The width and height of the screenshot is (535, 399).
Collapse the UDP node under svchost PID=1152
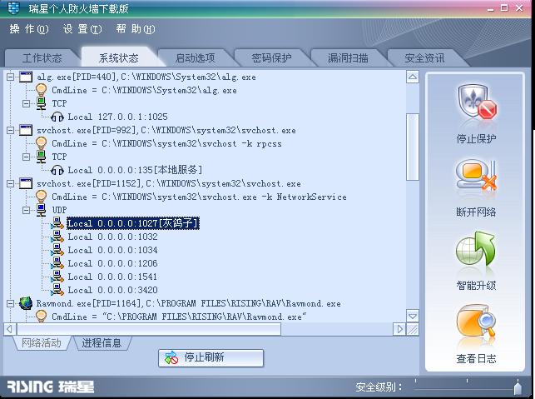coord(27,210)
